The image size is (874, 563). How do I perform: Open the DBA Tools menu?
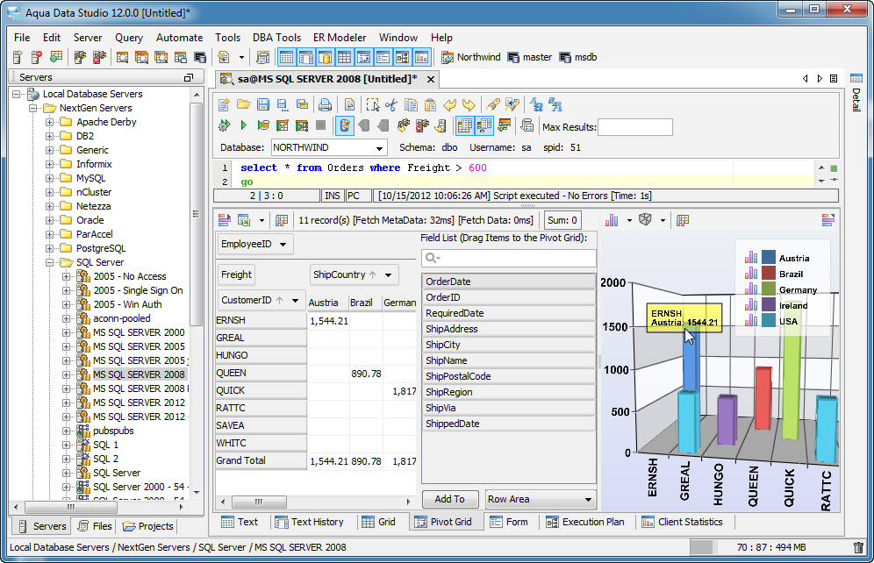click(x=276, y=38)
